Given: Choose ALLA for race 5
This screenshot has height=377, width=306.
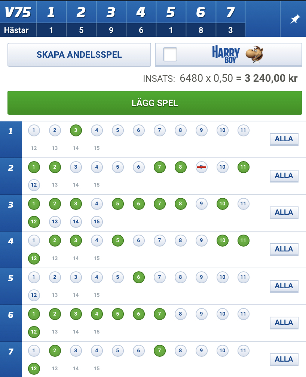Looking at the screenshot, I should 284,286.
